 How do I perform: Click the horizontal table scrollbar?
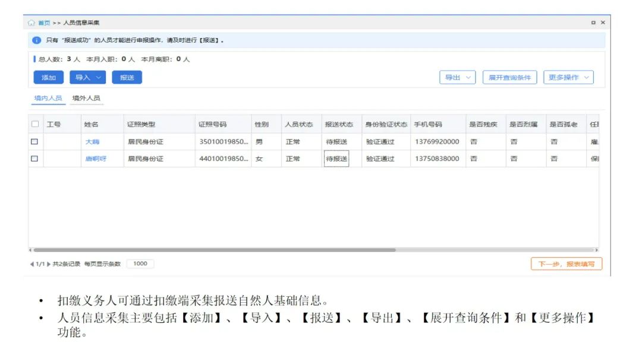click(215, 250)
